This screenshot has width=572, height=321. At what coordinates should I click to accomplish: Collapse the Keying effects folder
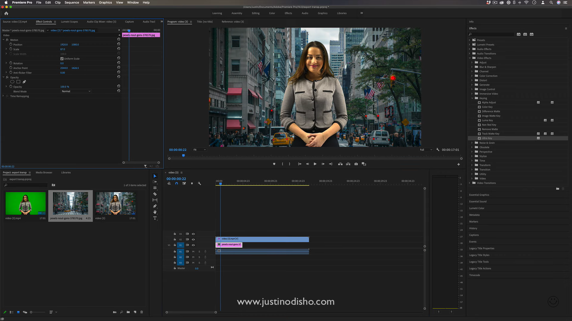pyautogui.click(x=473, y=98)
